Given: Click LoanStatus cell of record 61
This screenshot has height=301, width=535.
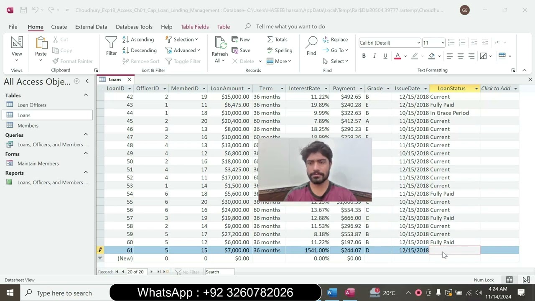Looking at the screenshot, I should click(455, 250).
